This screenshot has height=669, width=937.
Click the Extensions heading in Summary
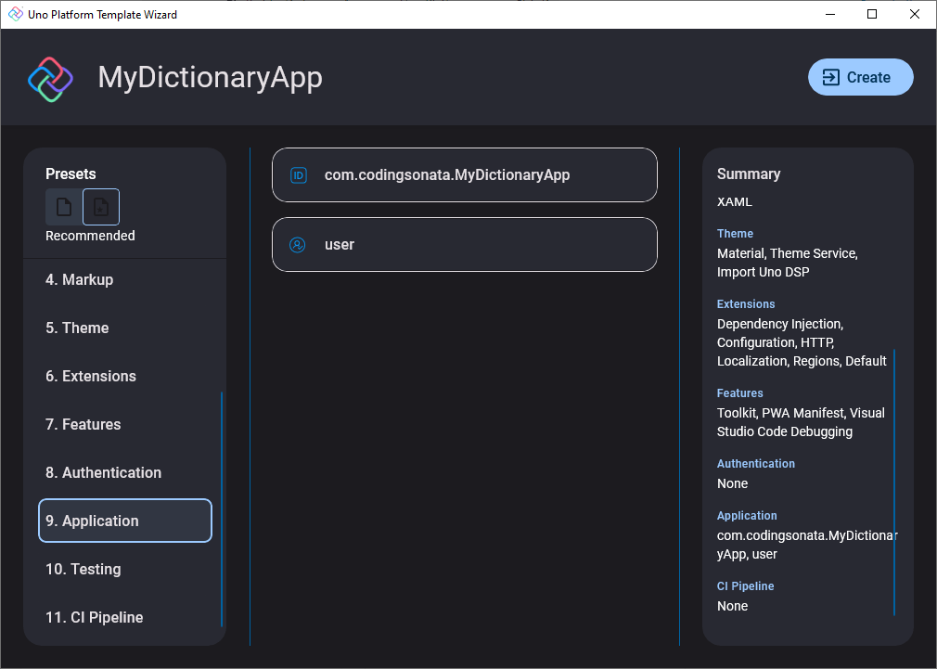click(x=746, y=303)
